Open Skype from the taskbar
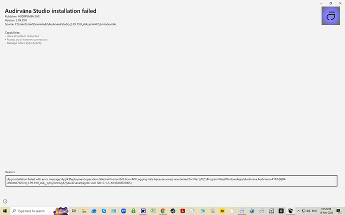Image resolution: width=345 pixels, height=215 pixels. 104,211
